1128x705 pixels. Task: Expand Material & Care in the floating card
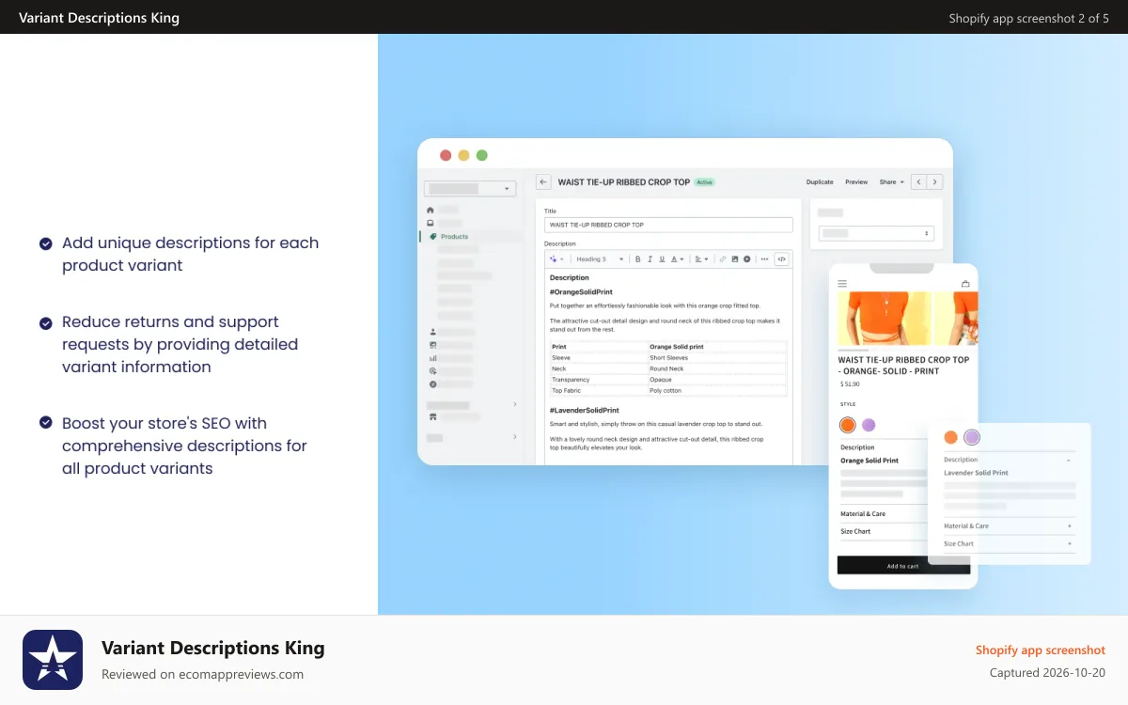1069,526
